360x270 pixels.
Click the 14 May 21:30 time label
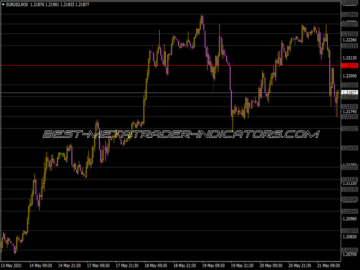pos(69,265)
